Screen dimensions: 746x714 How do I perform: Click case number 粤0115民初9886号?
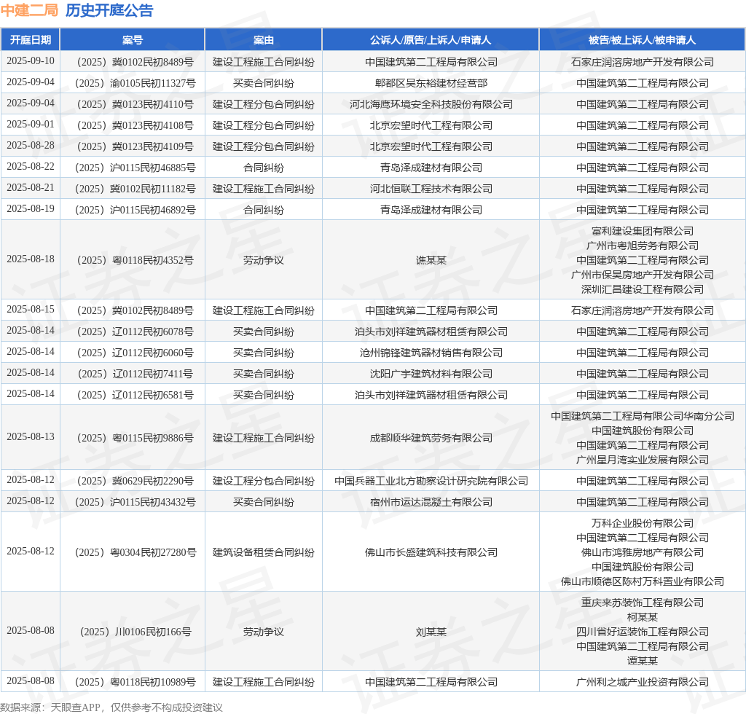pos(135,438)
